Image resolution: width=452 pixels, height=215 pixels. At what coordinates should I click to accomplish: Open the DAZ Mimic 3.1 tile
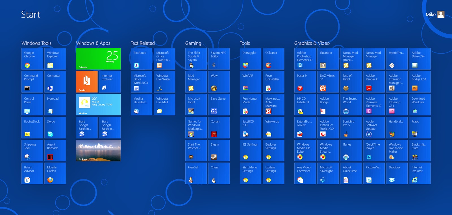click(328, 82)
